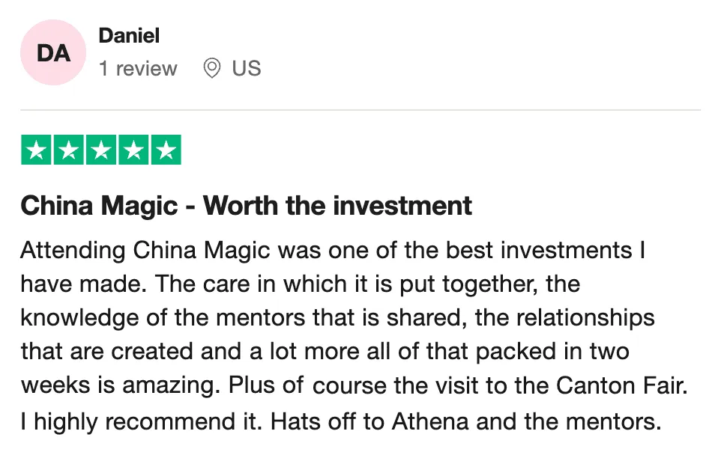Click the first green rating star
The image size is (721, 455).
click(x=36, y=150)
